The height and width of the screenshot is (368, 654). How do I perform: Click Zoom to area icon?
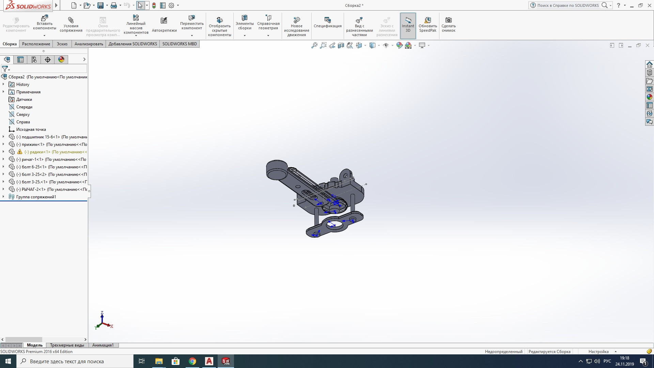pos(323,45)
